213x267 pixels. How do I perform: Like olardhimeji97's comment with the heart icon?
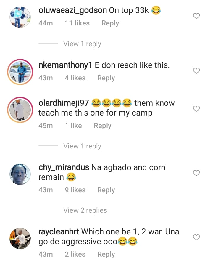point(196,109)
